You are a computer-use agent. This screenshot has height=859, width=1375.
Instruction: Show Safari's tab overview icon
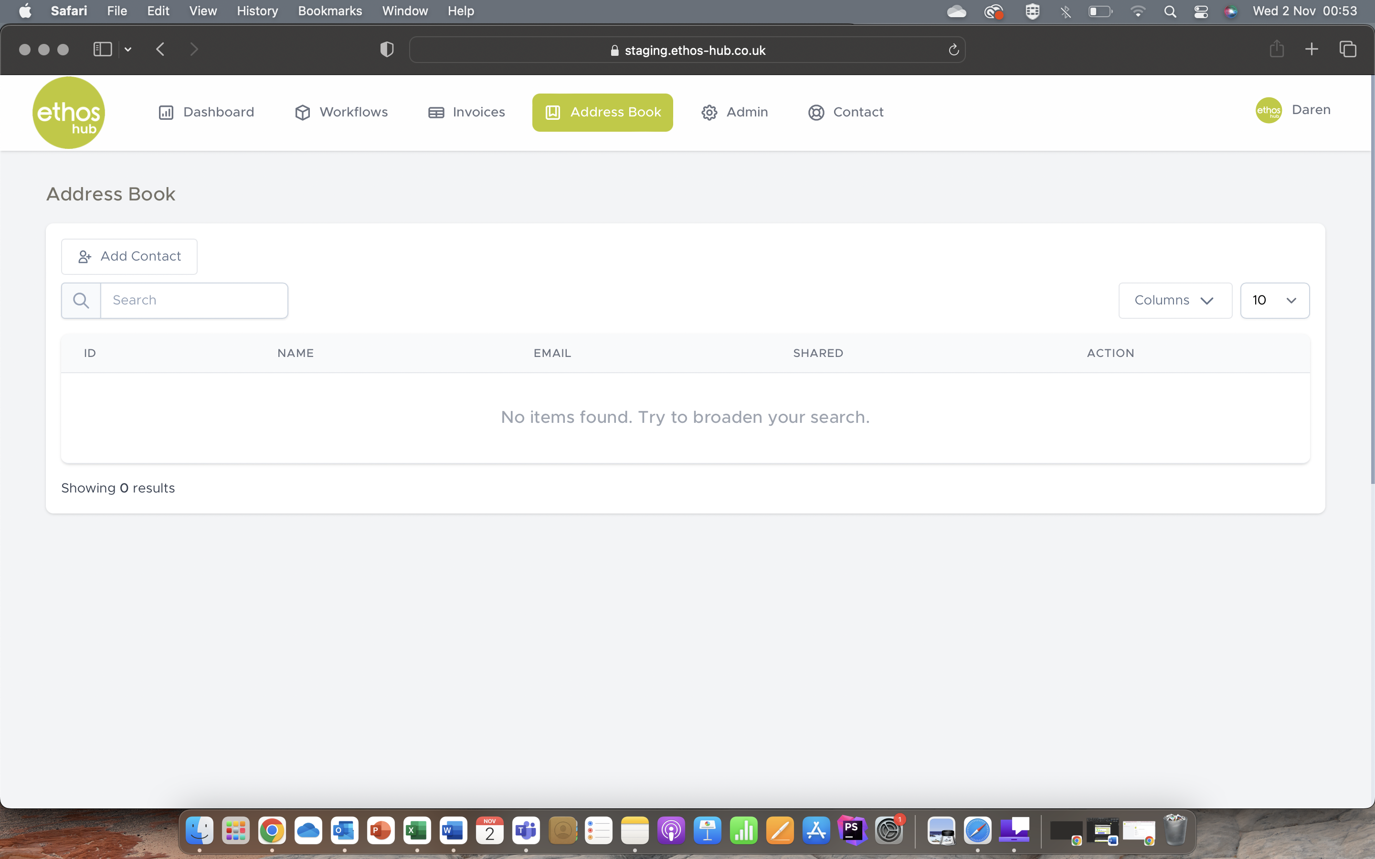(1348, 49)
